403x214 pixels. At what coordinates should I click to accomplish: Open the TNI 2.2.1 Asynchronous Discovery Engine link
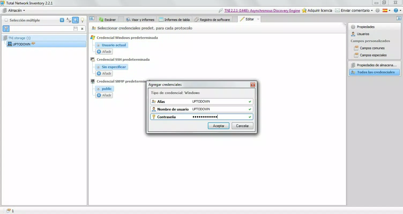coord(262,11)
